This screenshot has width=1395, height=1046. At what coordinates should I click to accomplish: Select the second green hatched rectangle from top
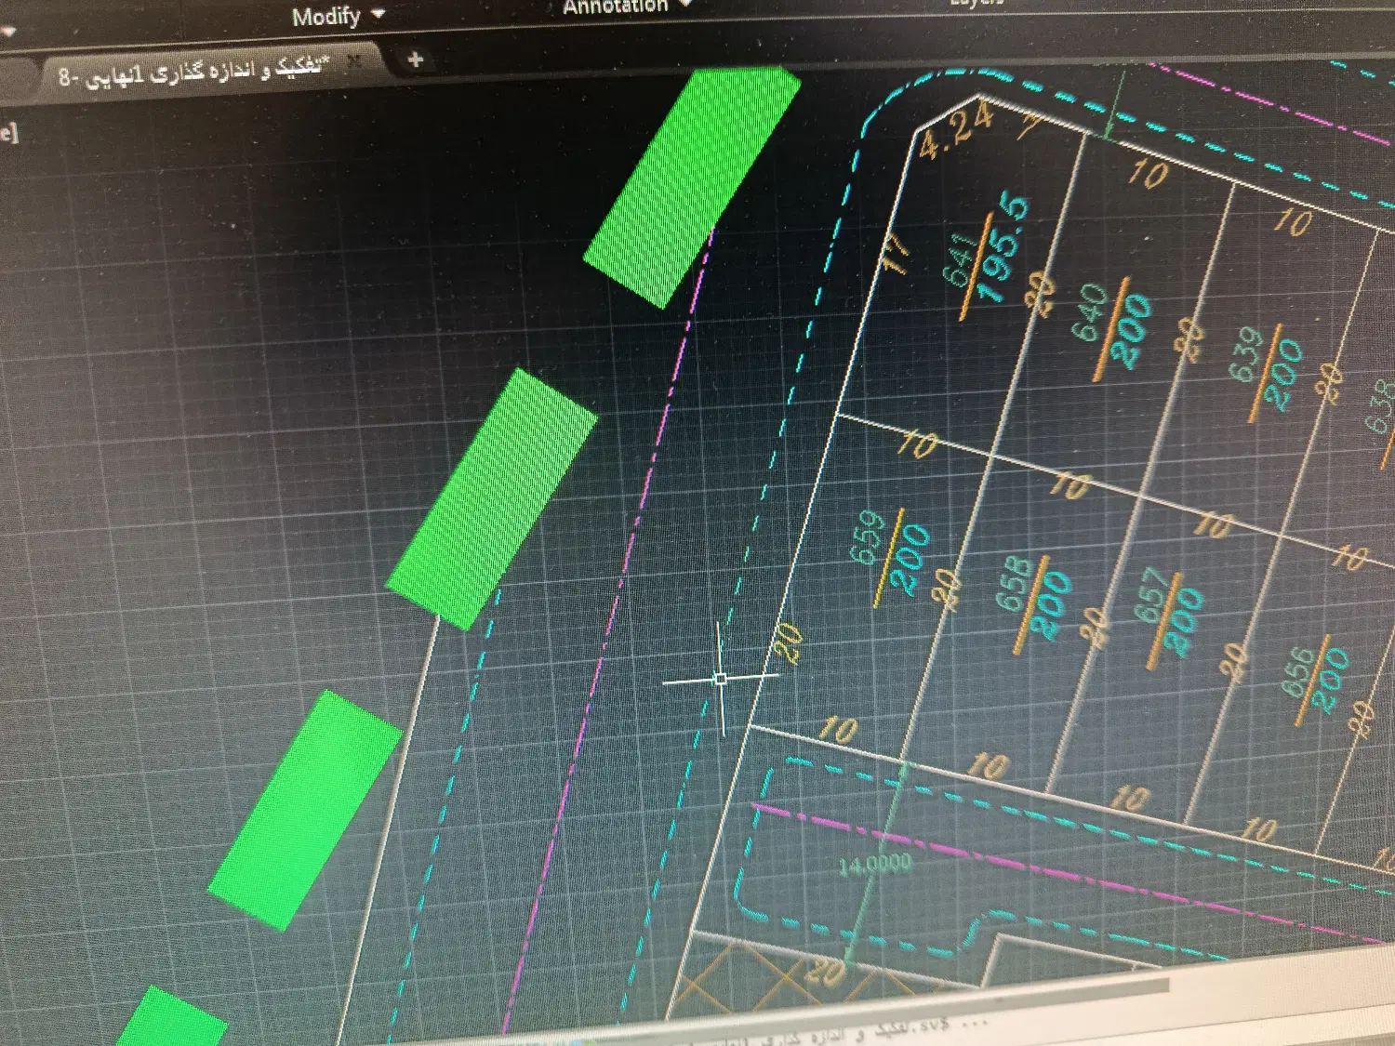click(x=491, y=499)
